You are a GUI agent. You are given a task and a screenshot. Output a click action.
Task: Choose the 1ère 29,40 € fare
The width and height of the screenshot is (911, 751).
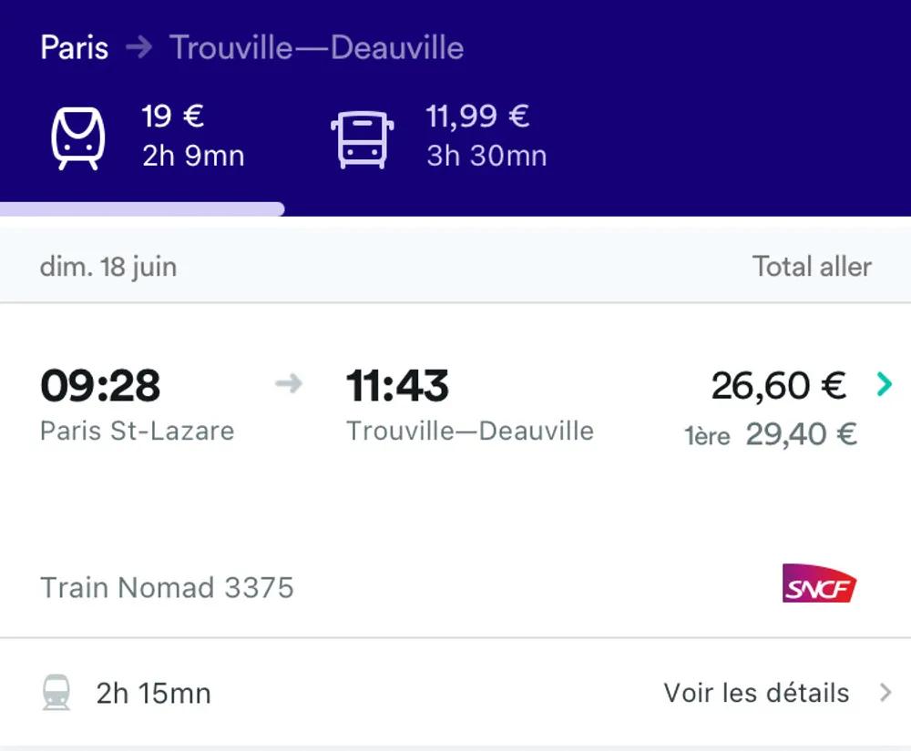[771, 434]
